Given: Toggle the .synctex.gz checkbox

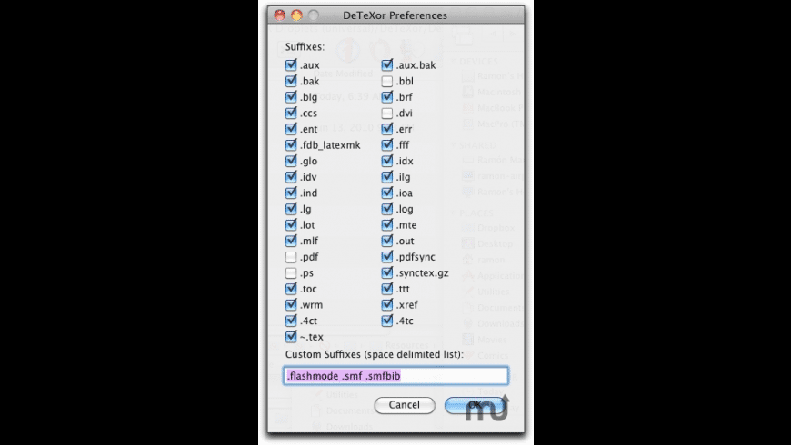Looking at the screenshot, I should tap(387, 273).
